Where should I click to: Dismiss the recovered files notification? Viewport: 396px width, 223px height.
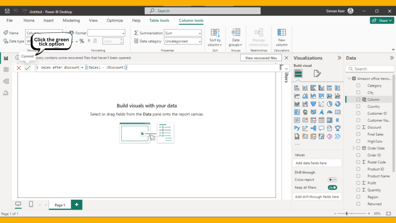pyautogui.click(x=287, y=58)
